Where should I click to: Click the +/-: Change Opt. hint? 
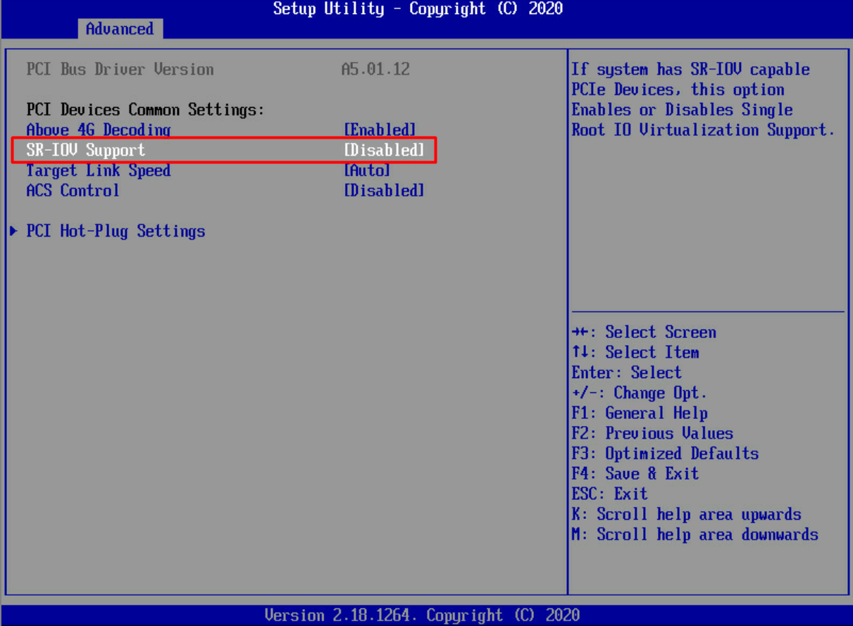pyautogui.click(x=640, y=393)
